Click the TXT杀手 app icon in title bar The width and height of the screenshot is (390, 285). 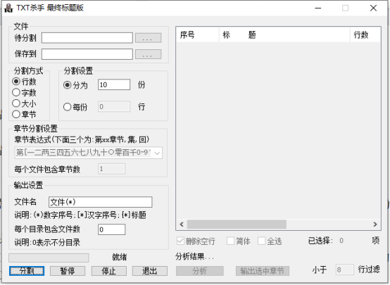tap(8, 8)
